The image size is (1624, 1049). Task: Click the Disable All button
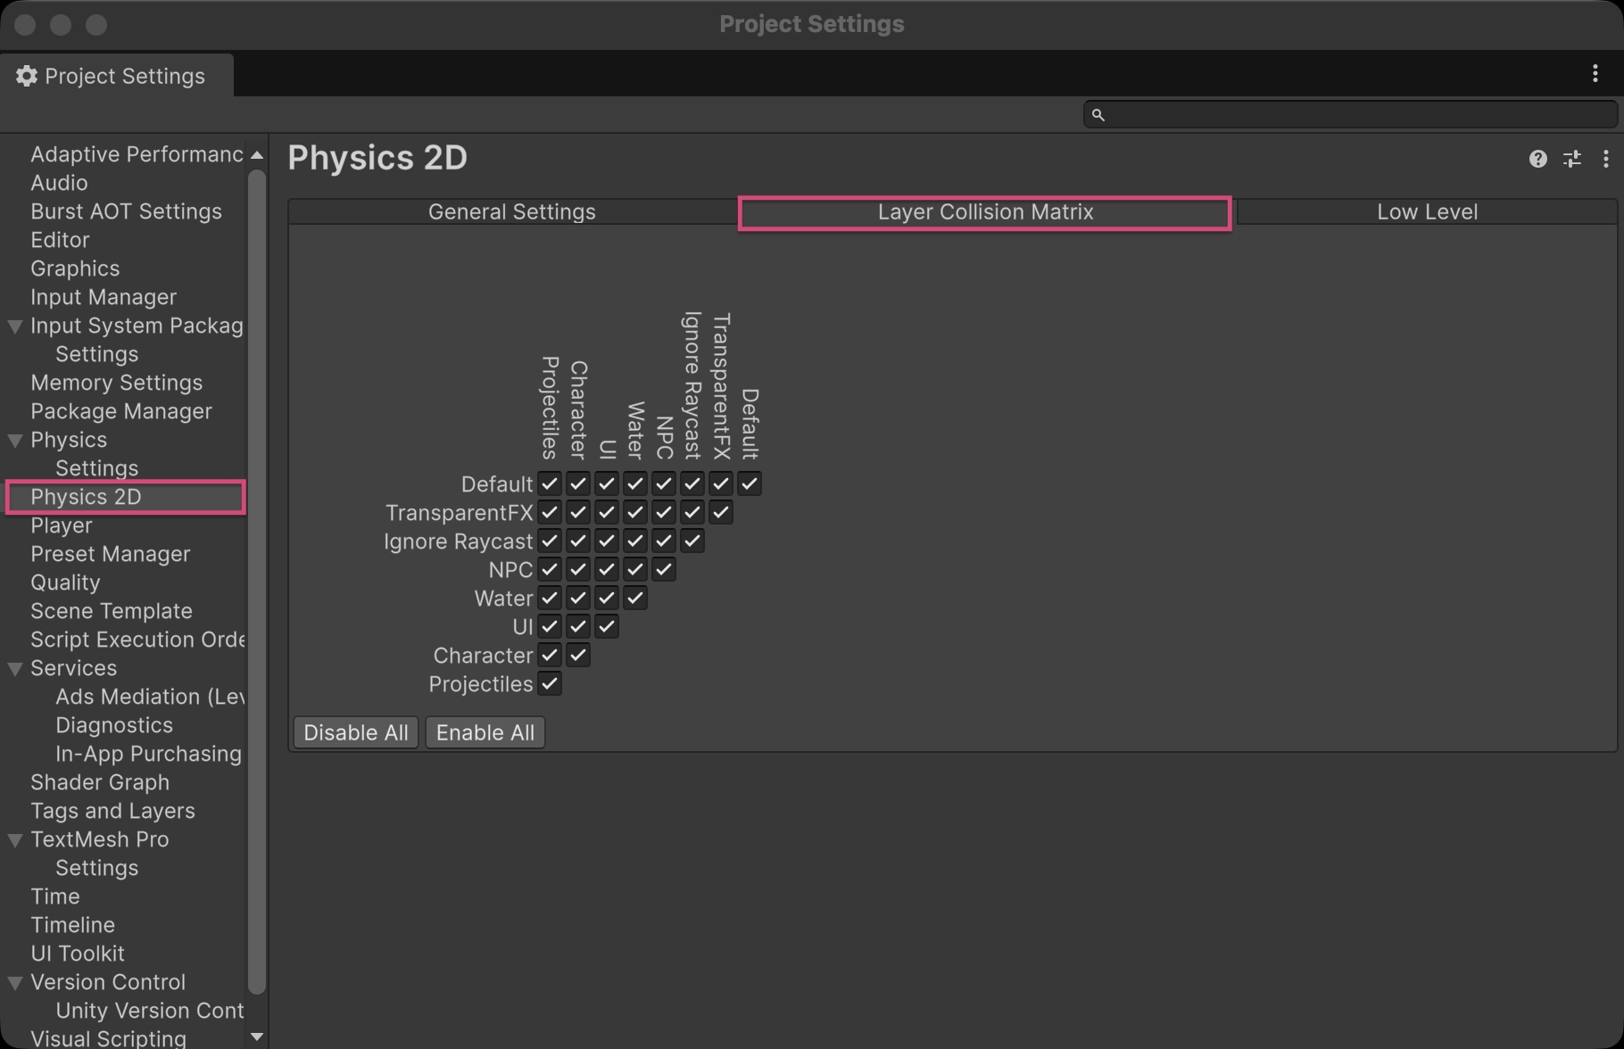click(x=355, y=731)
